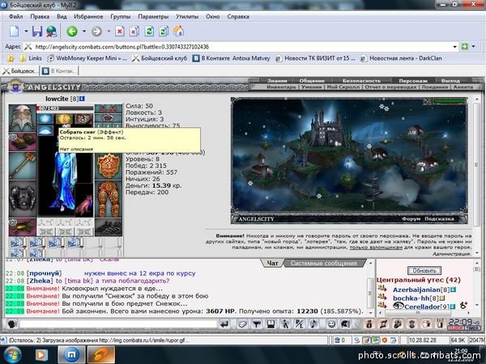Open the Утилиты menu
Image resolution: width=486 pixels, height=364 pixels.
[x=187, y=17]
